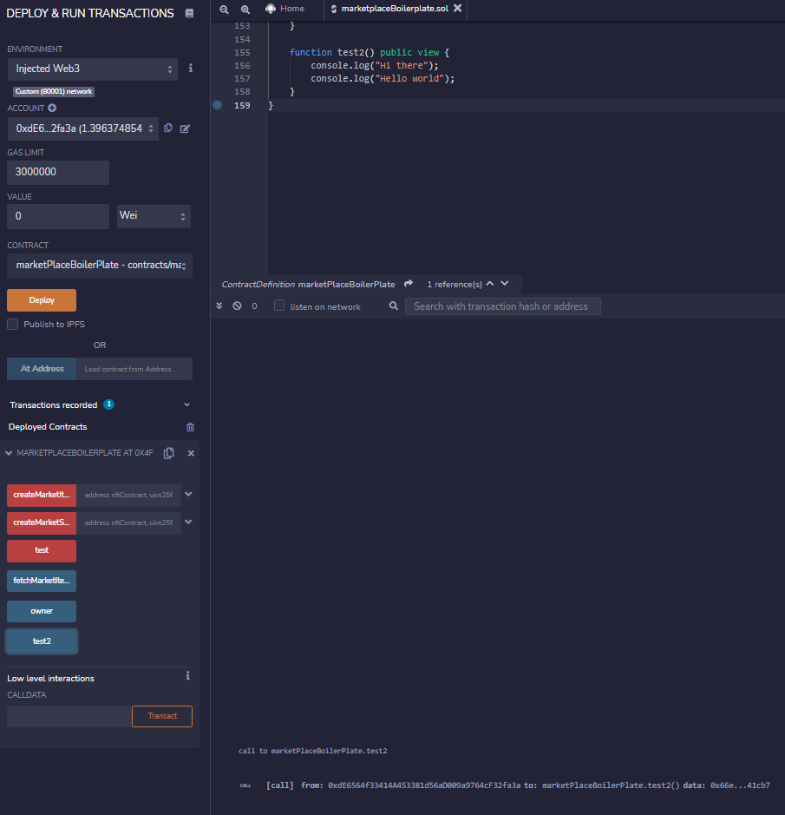Copy deployed MARKETPLACEBOILERPLATE contract address

[x=169, y=452]
